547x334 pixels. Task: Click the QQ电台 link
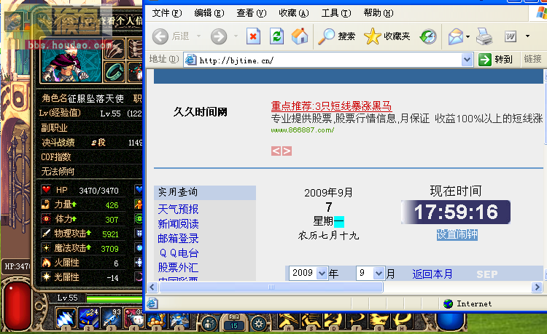click(179, 253)
